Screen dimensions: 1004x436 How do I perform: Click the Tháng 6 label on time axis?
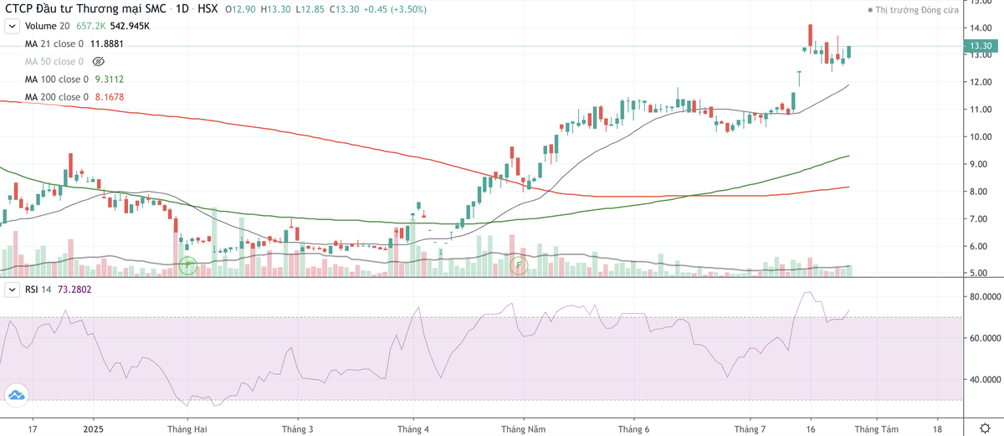click(633, 428)
